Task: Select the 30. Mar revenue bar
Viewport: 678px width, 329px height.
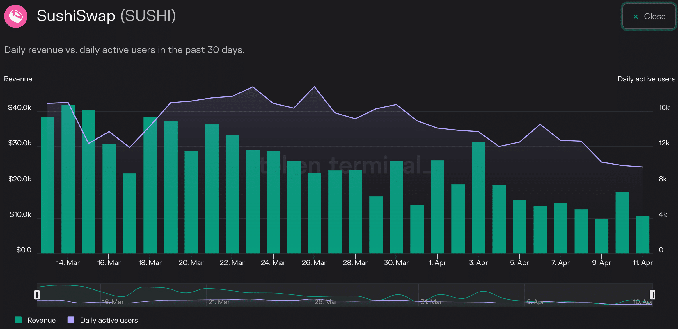Action: (x=396, y=207)
